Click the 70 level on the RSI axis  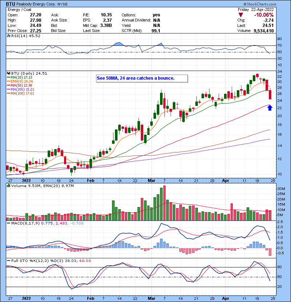279,45
